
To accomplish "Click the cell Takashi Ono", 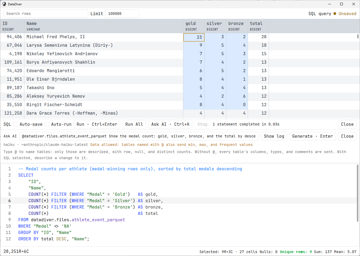I will point(104,88).
